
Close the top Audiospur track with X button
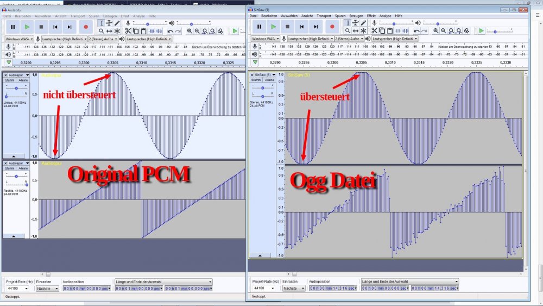coord(5,74)
